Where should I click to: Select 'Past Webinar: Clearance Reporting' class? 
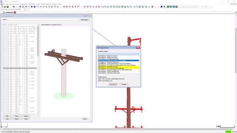pyautogui.click(x=118, y=62)
